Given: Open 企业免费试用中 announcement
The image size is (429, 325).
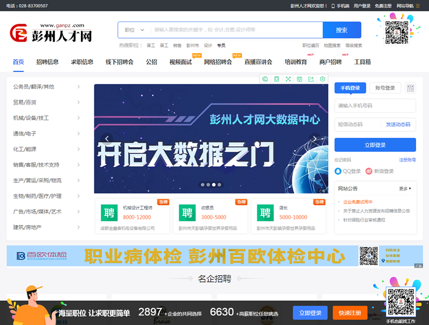Looking at the screenshot, I should (x=358, y=202).
